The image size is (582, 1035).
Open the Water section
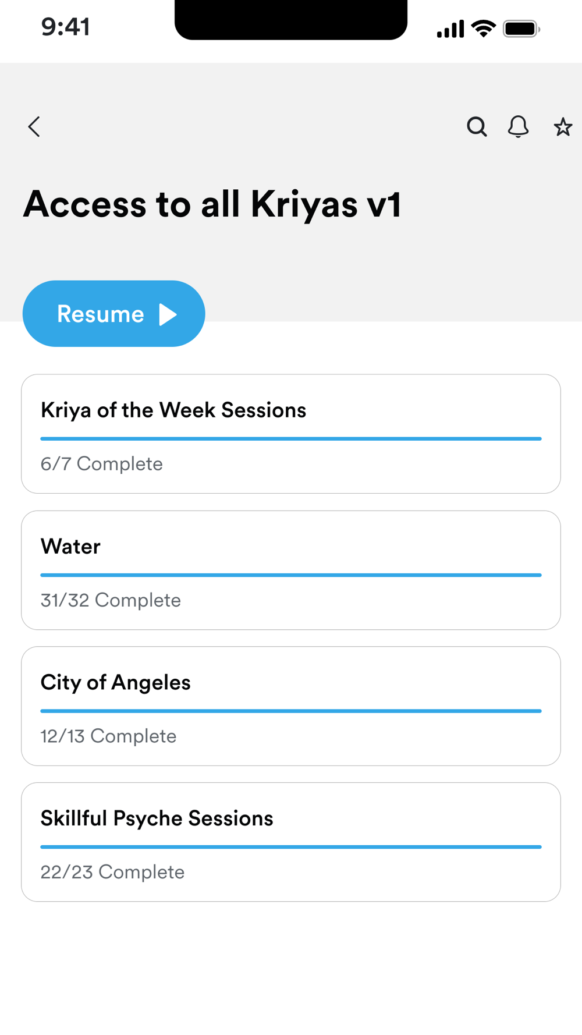tap(70, 547)
